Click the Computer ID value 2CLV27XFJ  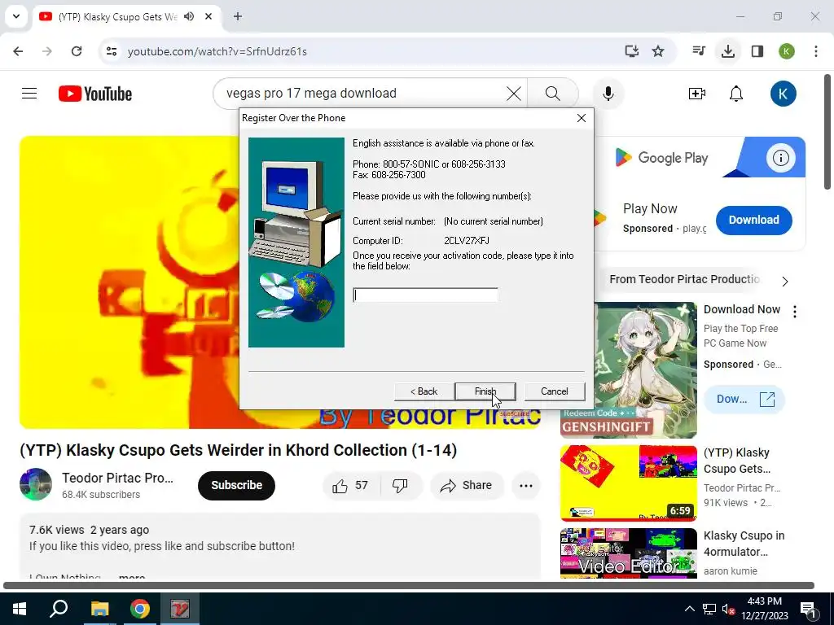(467, 240)
